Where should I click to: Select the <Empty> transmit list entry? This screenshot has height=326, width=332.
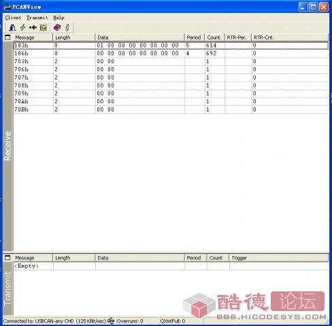pyautogui.click(x=27, y=266)
